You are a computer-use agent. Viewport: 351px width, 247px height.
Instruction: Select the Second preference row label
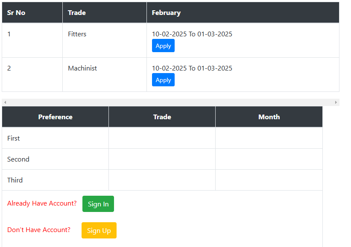(18, 159)
